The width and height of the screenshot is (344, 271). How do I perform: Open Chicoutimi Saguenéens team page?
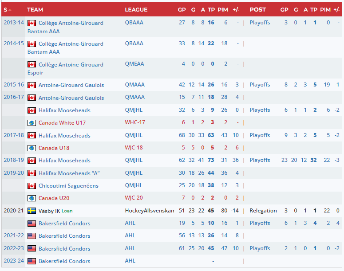point(68,186)
